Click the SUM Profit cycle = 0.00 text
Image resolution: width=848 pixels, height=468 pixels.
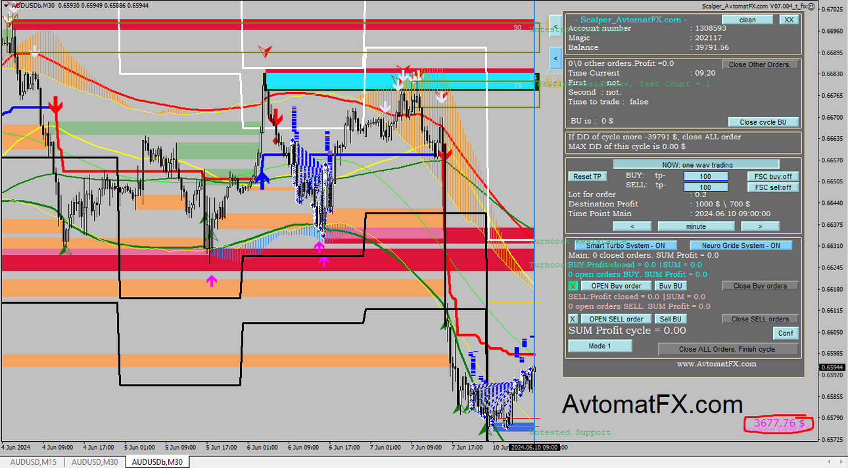click(x=627, y=331)
